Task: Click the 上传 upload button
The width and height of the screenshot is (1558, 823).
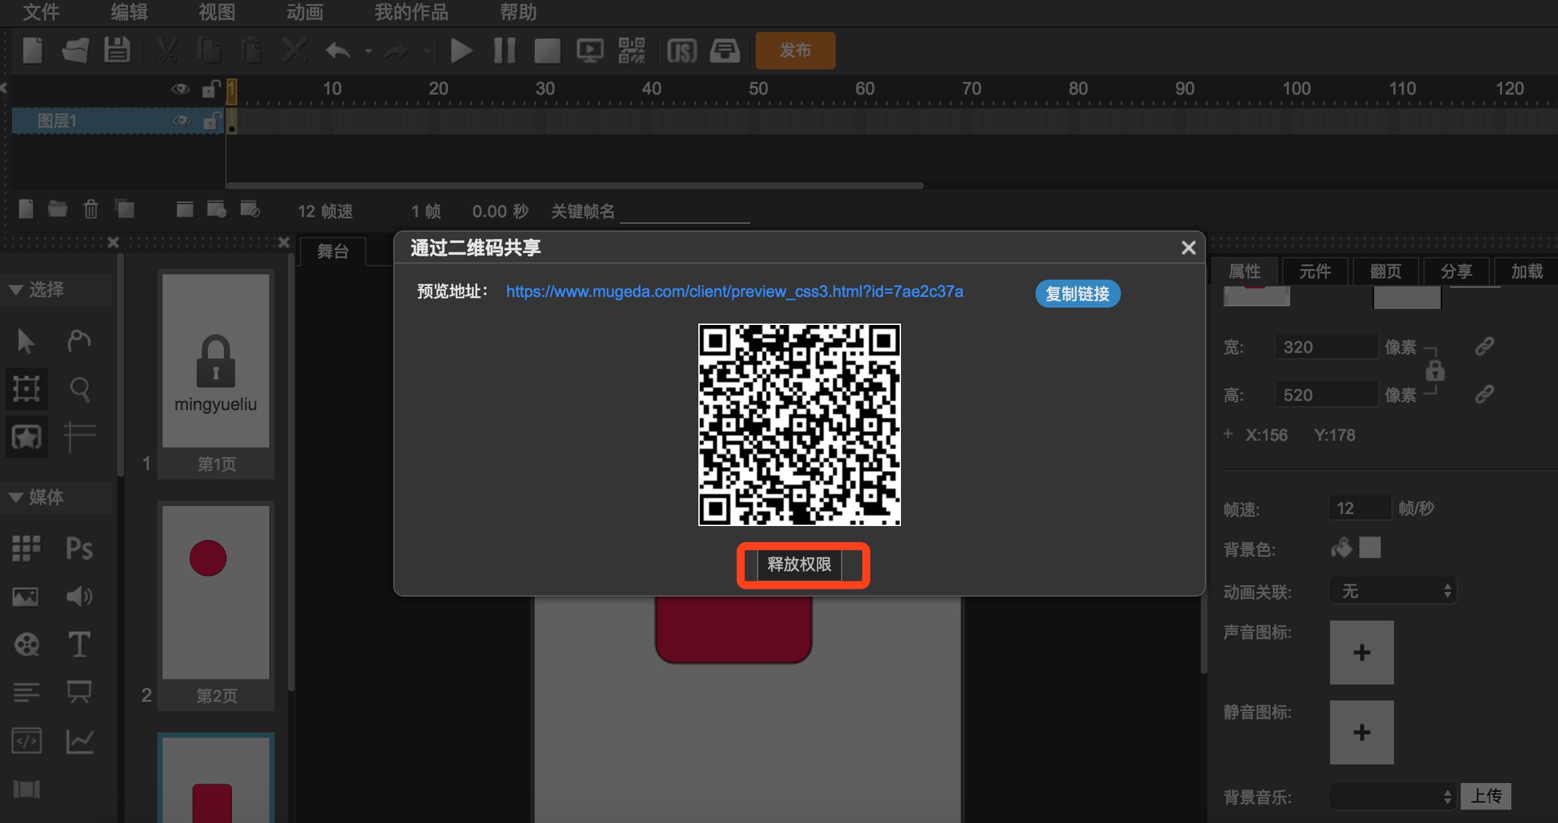Action: 1486,796
